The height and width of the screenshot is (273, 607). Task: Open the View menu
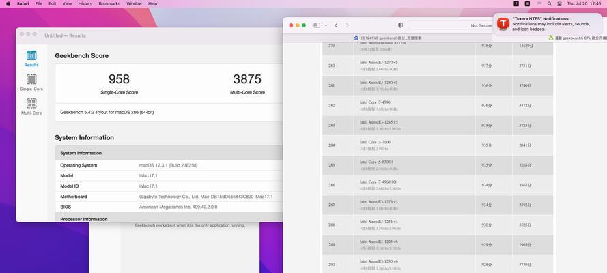(x=68, y=3)
